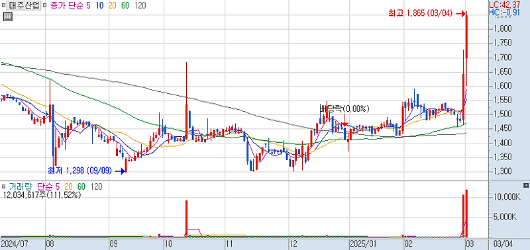Open the grid table icon below 대주산업

coord(7,17)
